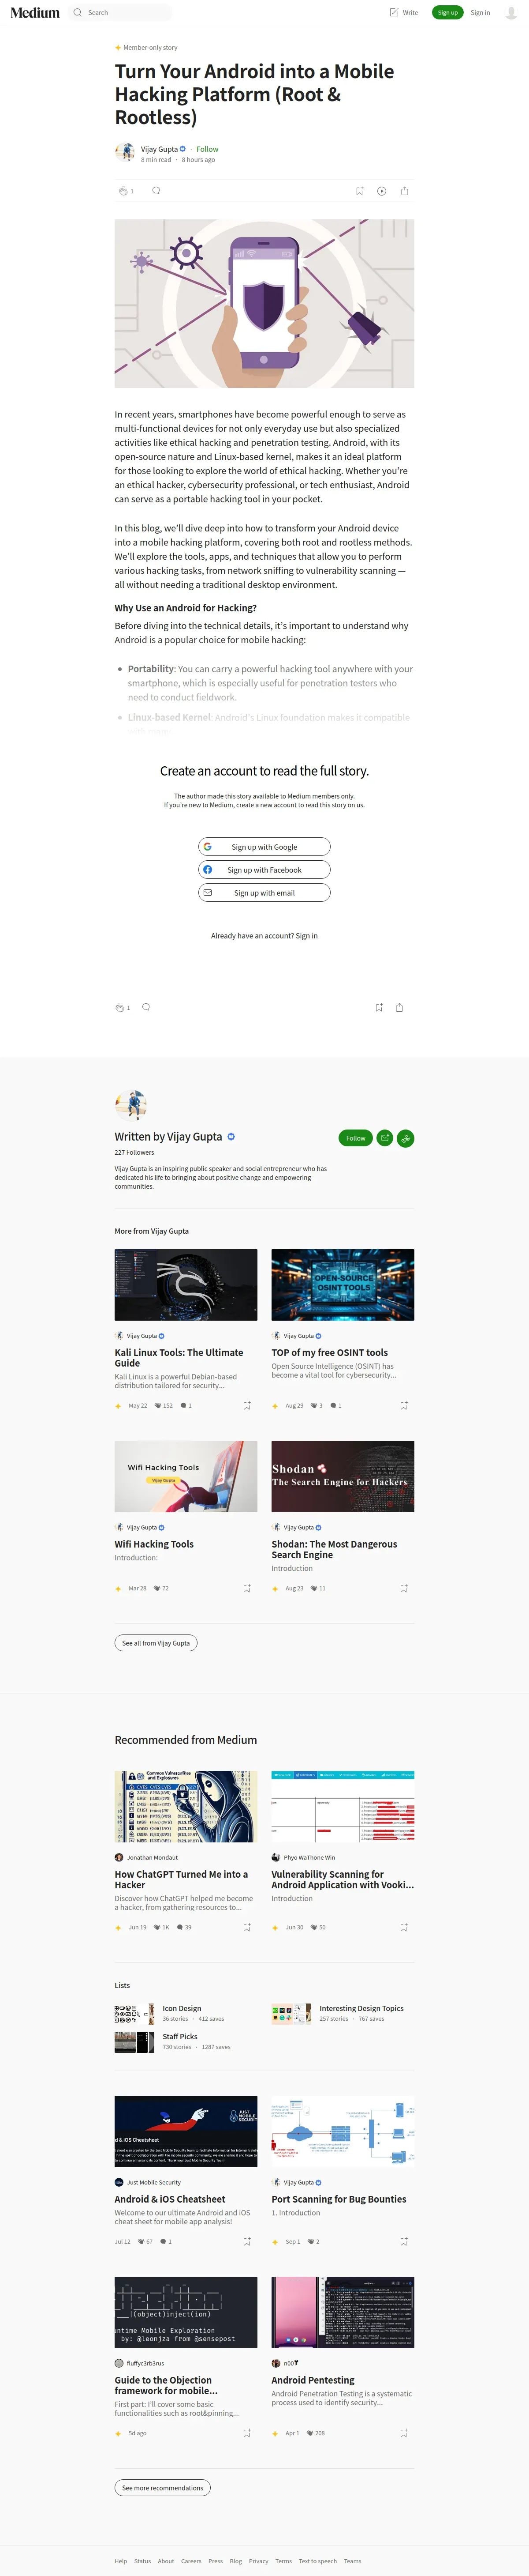The image size is (529, 2576).
Task: Subscribe to the author's emails via envelope icon
Action: coord(384,1138)
